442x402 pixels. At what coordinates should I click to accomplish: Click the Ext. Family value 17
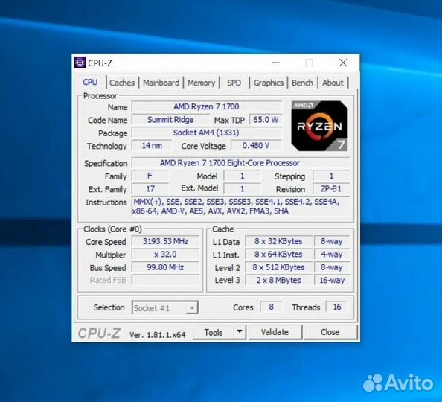pyautogui.click(x=150, y=189)
